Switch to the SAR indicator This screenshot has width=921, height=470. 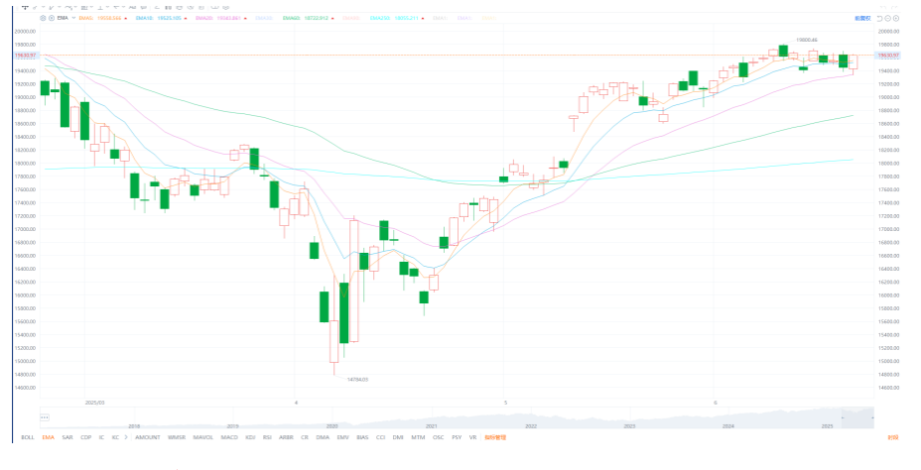(67, 437)
